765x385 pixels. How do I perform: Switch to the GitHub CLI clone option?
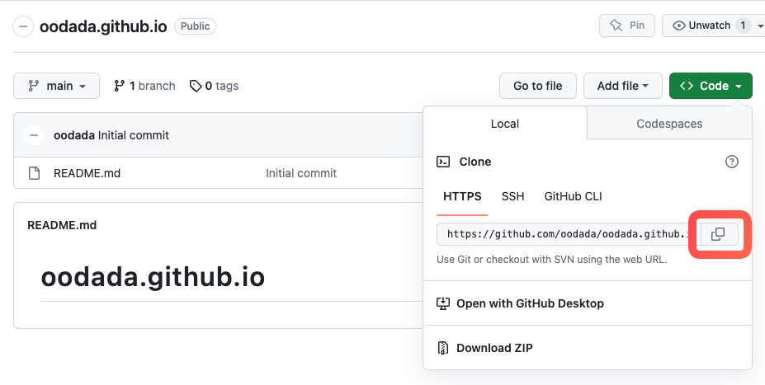coord(573,196)
